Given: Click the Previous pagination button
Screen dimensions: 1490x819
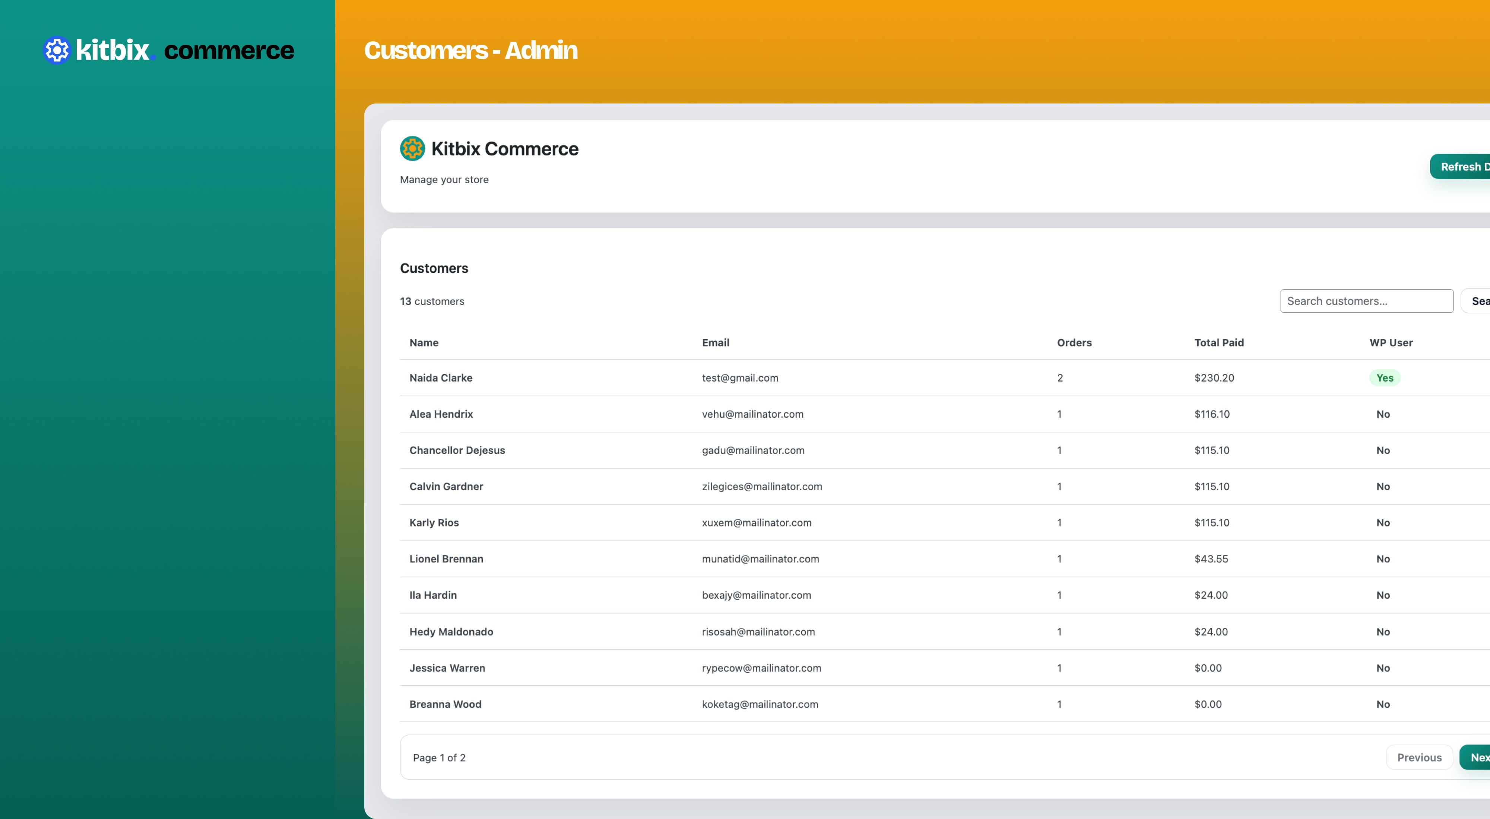Looking at the screenshot, I should [x=1419, y=757].
